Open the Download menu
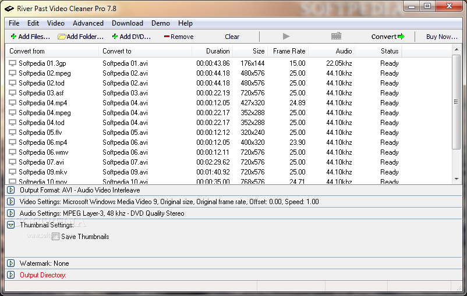This screenshot has width=467, height=296. 128,23
